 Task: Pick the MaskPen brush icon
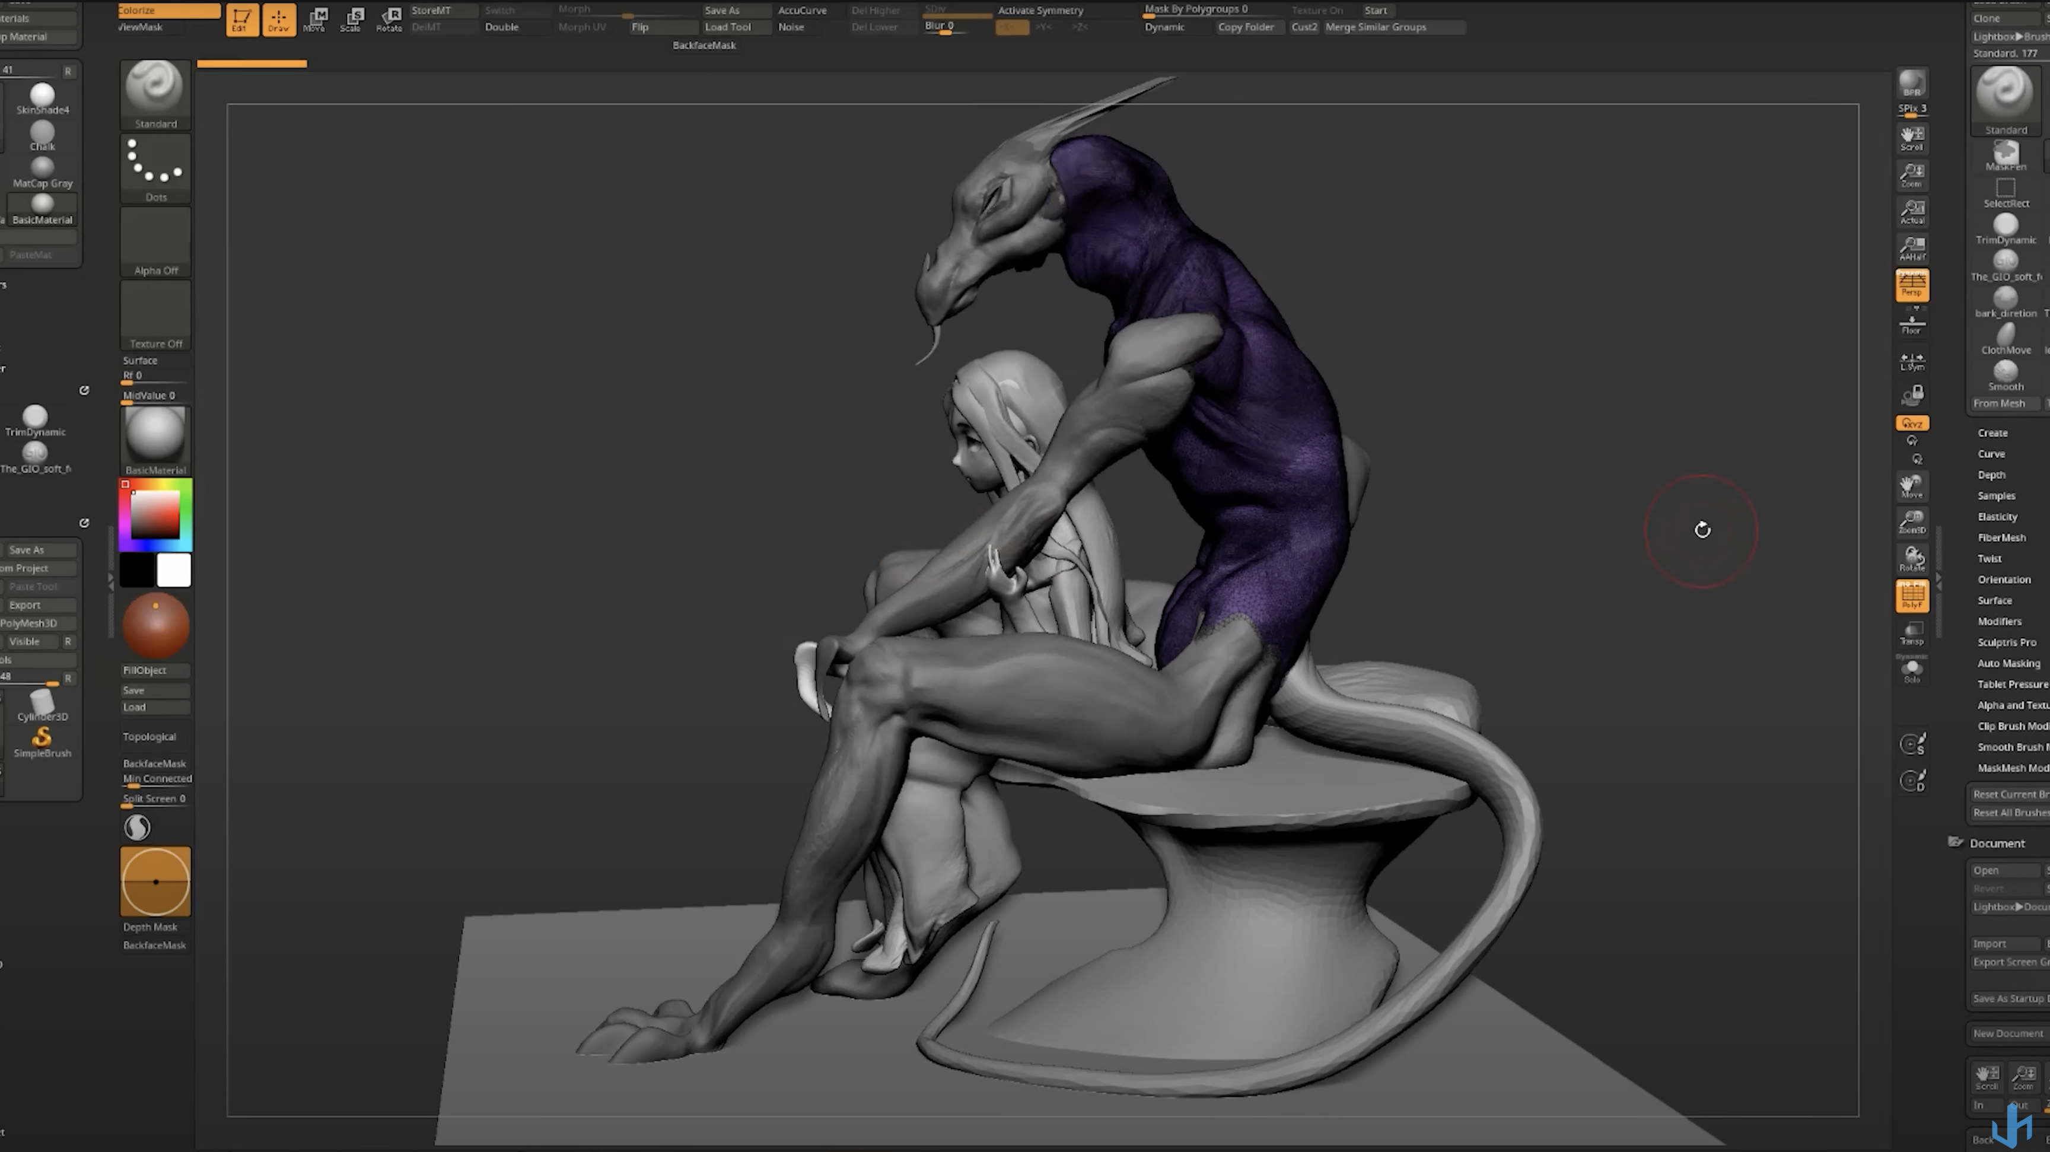(x=2006, y=154)
